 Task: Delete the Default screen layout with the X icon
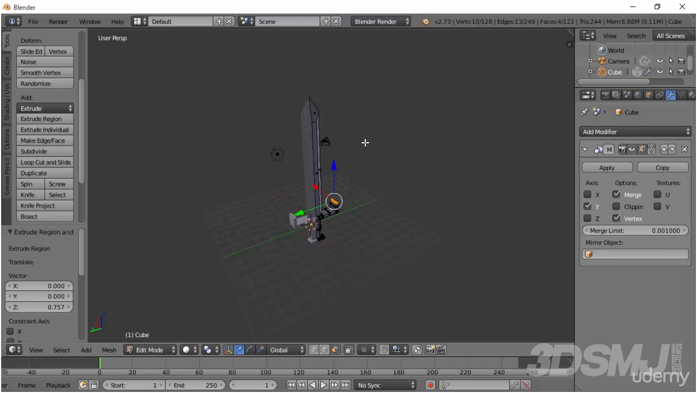click(230, 21)
